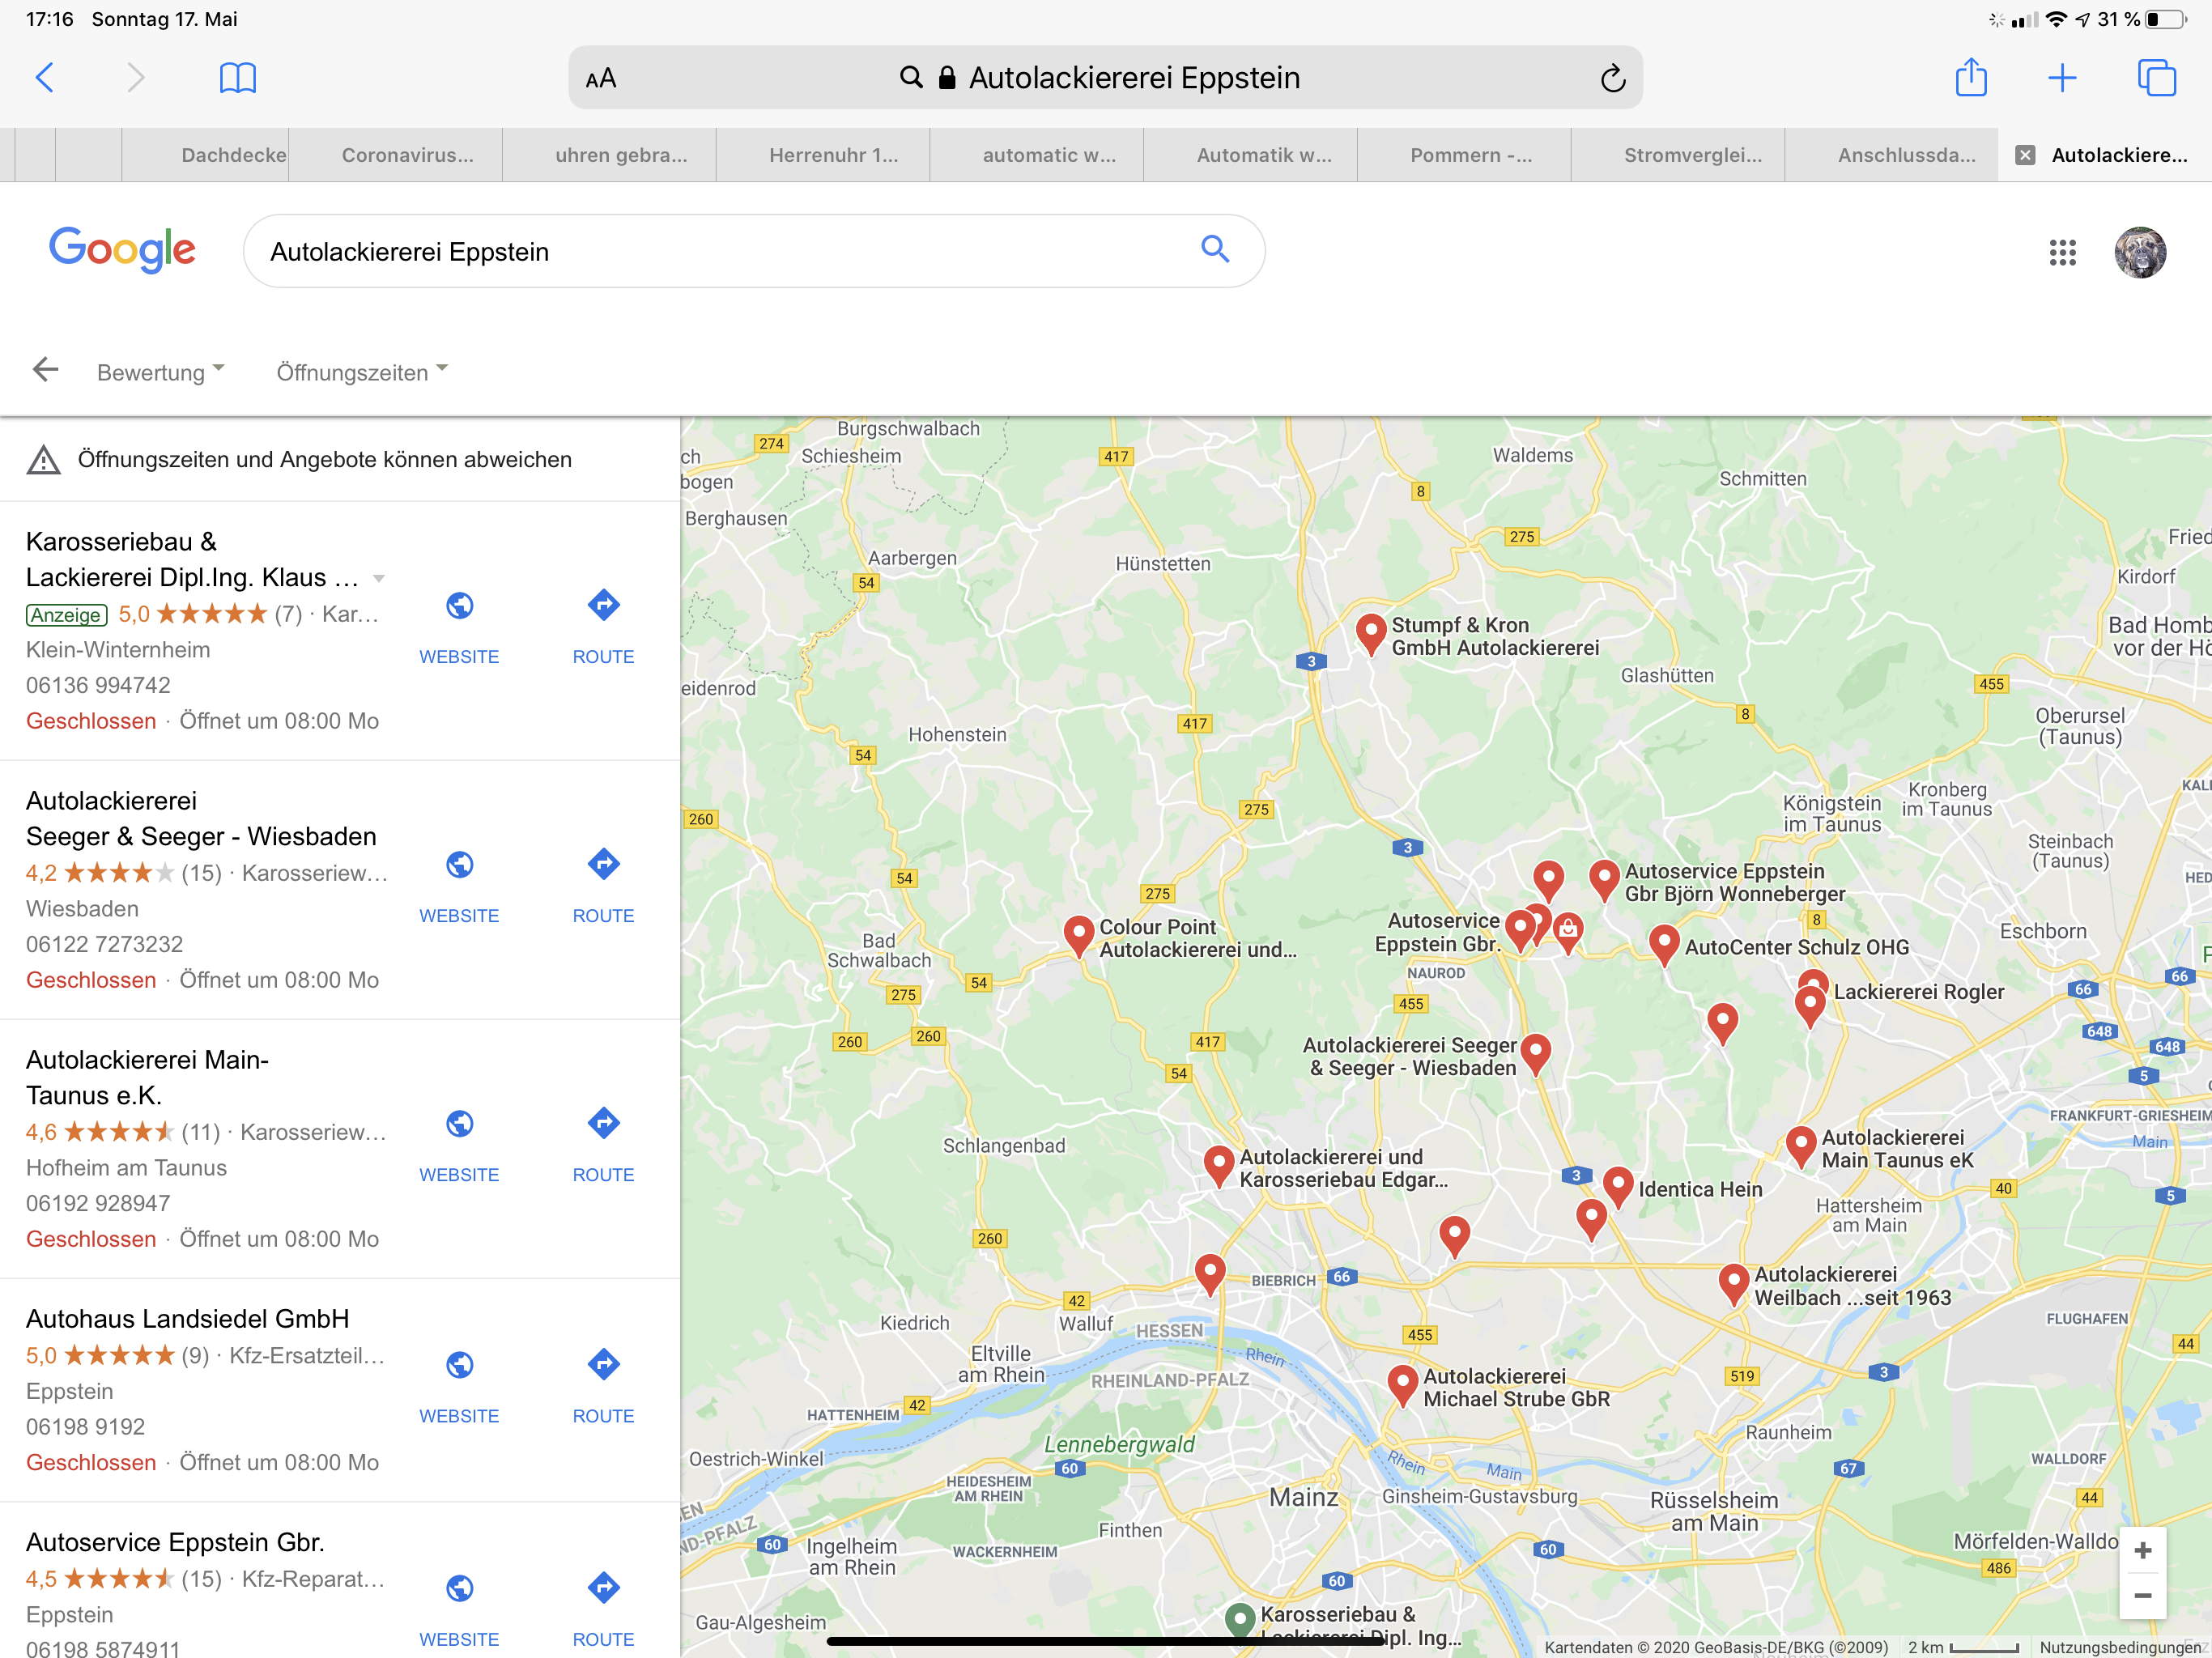
Task: Open website globe for Autolackiererei Main-Taunus
Action: click(x=459, y=1124)
